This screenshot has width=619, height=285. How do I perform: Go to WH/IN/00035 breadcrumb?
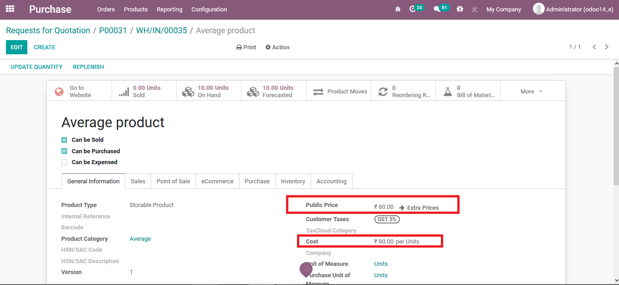162,31
